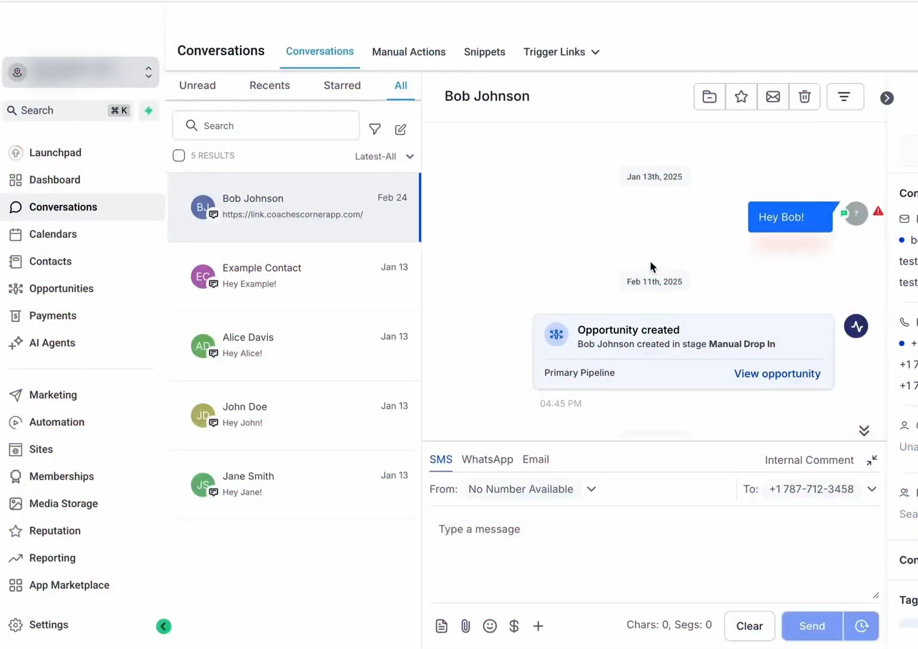Switch to the Recents tab
The image size is (918, 649).
point(269,85)
